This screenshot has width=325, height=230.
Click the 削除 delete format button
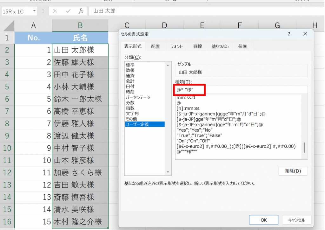(293, 171)
